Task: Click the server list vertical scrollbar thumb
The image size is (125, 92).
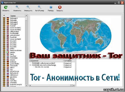Action: [26, 18]
